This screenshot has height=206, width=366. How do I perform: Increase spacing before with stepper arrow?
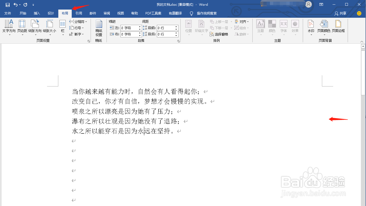click(x=176, y=26)
